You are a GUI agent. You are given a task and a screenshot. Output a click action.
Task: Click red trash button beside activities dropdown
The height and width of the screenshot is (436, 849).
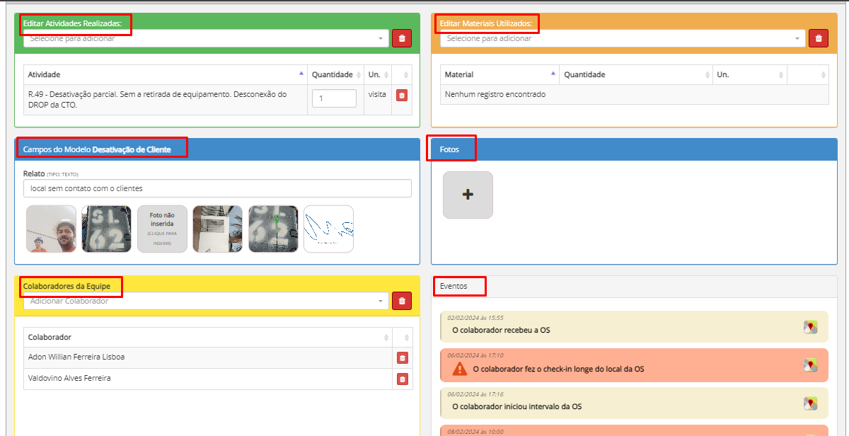pyautogui.click(x=402, y=38)
